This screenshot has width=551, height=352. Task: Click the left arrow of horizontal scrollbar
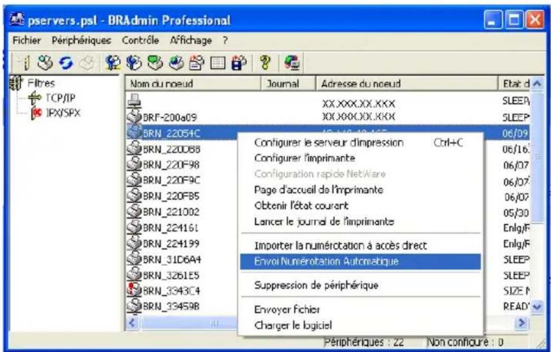click(132, 322)
